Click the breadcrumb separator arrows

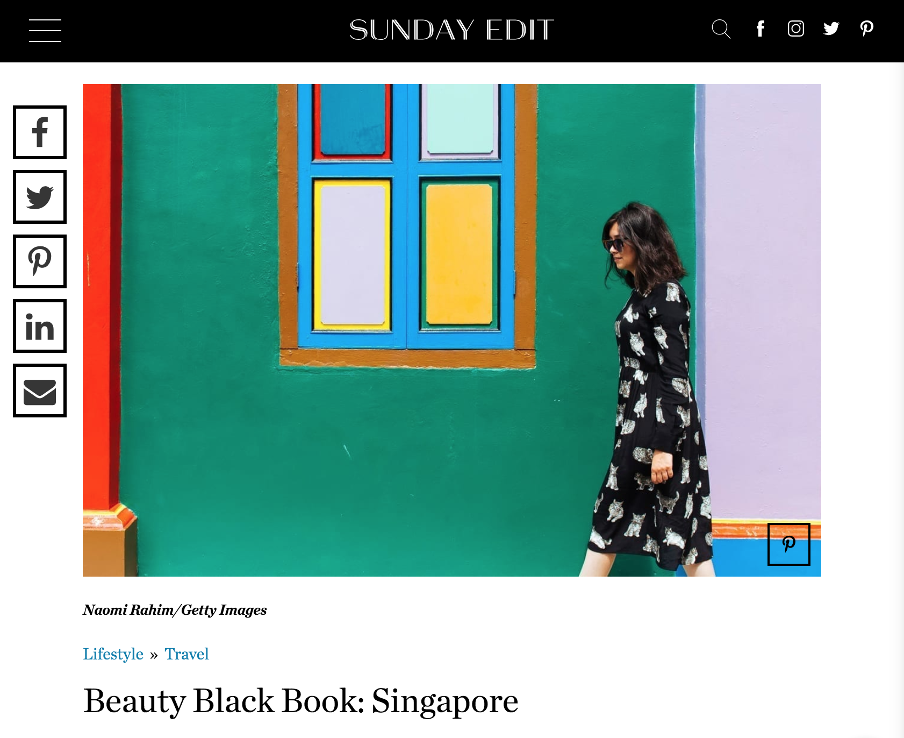click(154, 655)
